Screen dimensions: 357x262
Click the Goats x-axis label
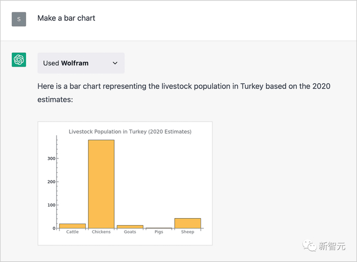click(130, 232)
